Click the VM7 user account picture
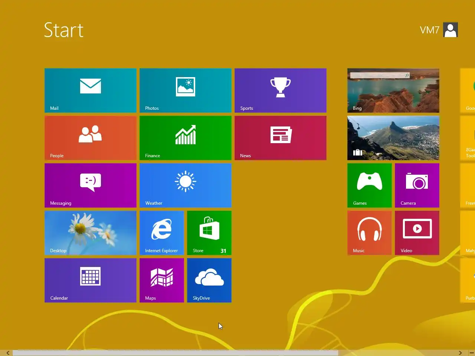Screen dimensions: 475x356 [451, 30]
